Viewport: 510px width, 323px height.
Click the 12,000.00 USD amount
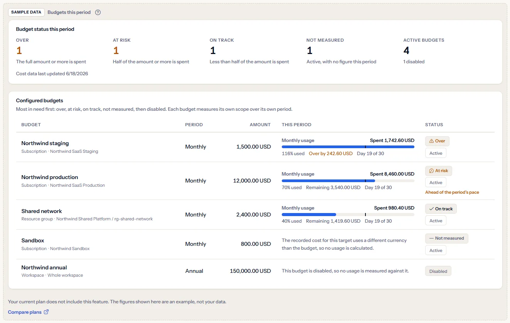tap(252, 181)
